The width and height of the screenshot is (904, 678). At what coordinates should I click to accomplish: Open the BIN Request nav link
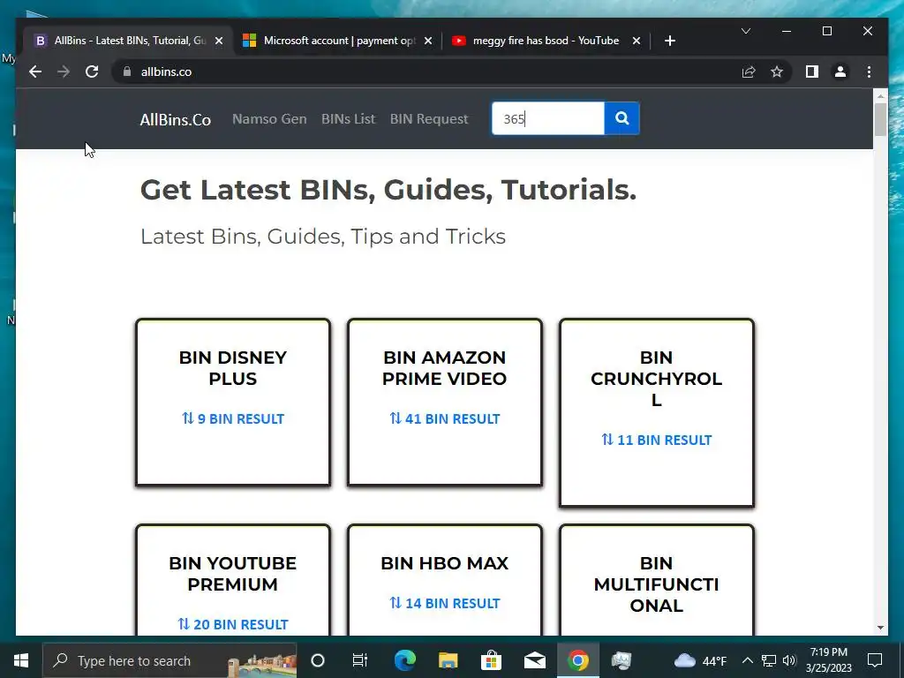point(429,119)
